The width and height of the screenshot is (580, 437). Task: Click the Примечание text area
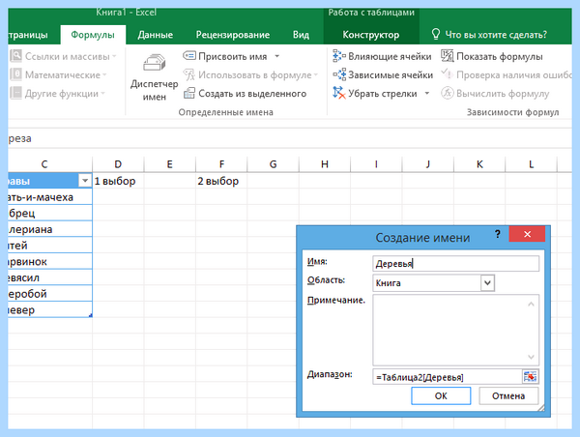pos(455,330)
